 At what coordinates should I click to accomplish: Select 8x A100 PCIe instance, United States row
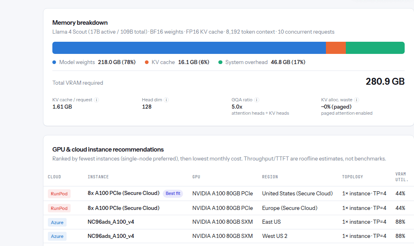[123, 193]
